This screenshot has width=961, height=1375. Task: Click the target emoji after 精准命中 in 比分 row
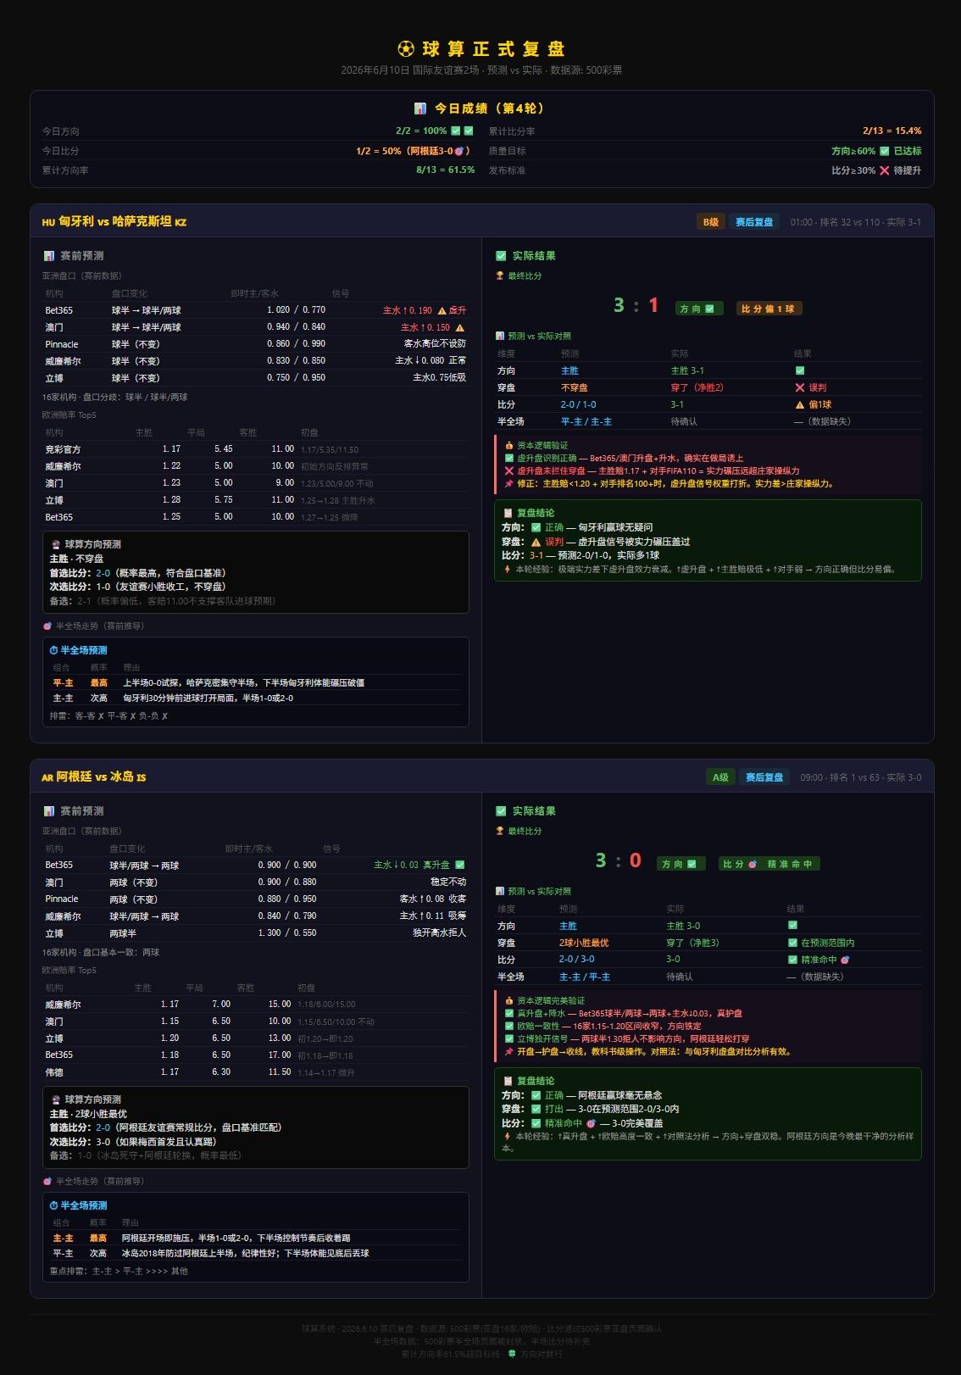pyautogui.click(x=845, y=960)
